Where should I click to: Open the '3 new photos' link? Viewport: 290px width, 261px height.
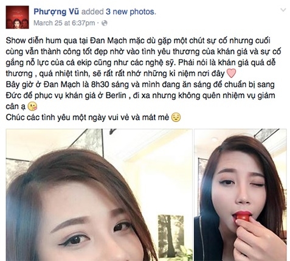[131, 12]
